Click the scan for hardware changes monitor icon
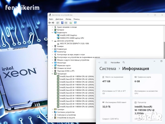Viewport: 165px width, 124px height. click(75, 23)
